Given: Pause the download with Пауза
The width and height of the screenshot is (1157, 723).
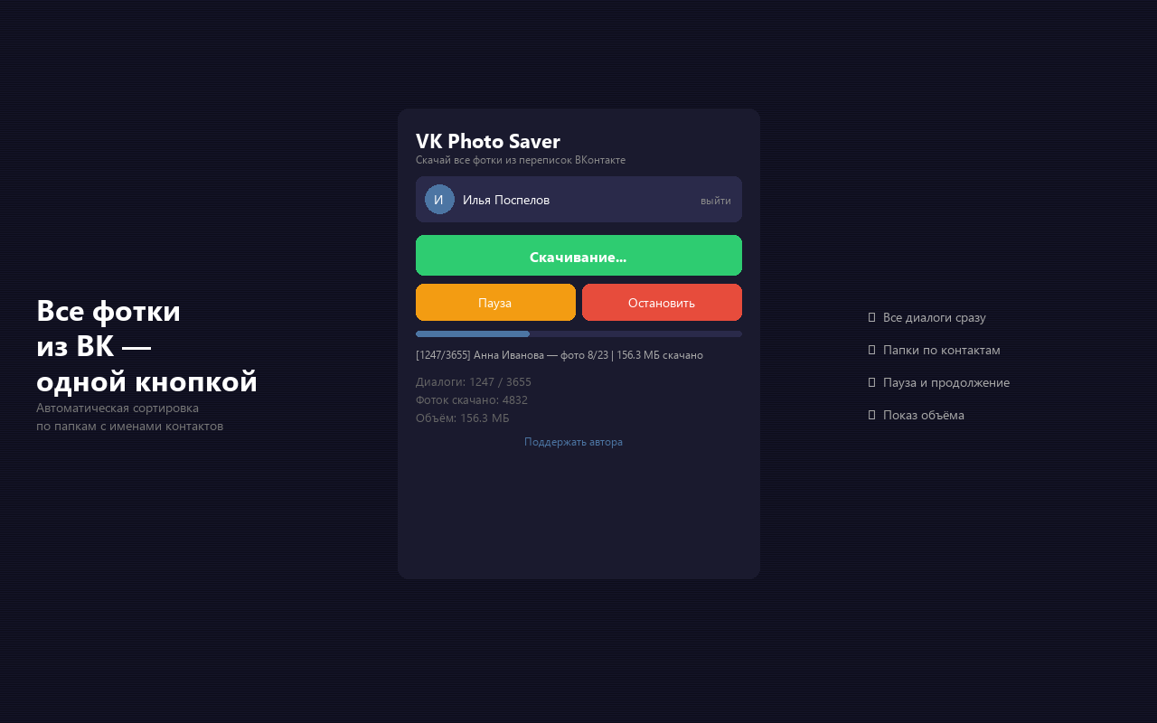Looking at the screenshot, I should click(x=495, y=303).
